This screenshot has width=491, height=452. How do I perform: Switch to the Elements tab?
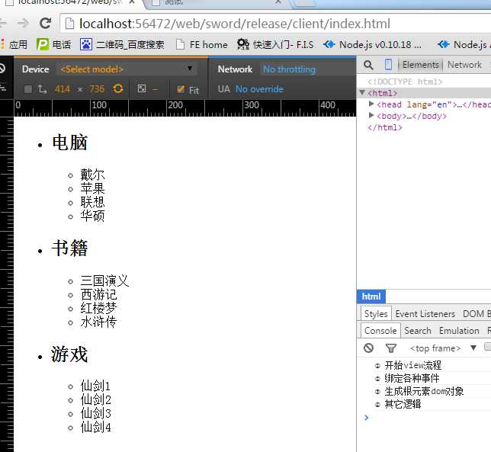(x=421, y=65)
